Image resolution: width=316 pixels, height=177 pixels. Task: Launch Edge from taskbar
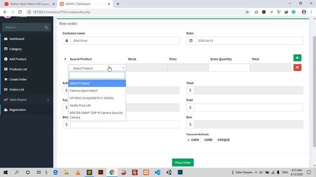pyautogui.click(x=55, y=173)
